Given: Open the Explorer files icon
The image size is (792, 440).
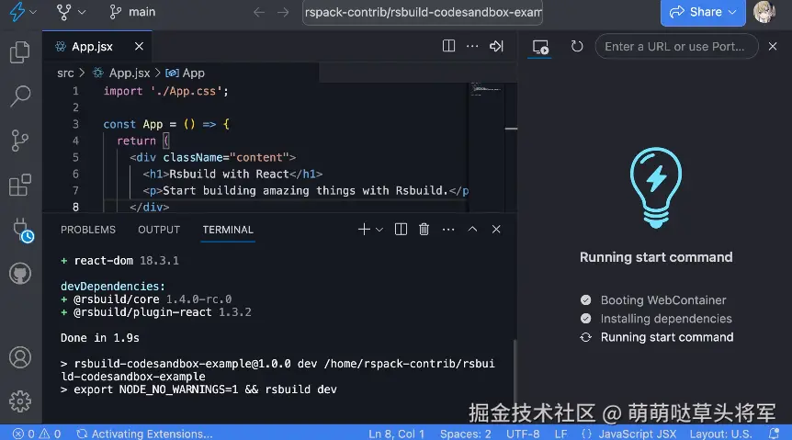Looking at the screenshot, I should (20, 52).
